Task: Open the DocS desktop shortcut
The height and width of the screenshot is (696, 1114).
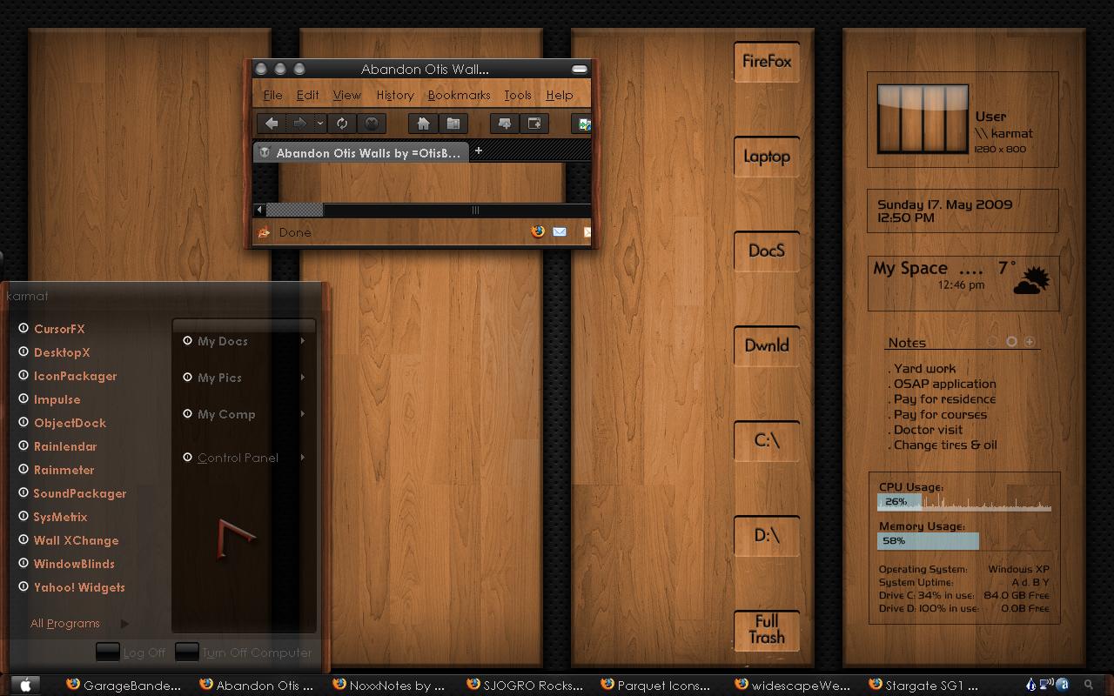Action: [767, 251]
